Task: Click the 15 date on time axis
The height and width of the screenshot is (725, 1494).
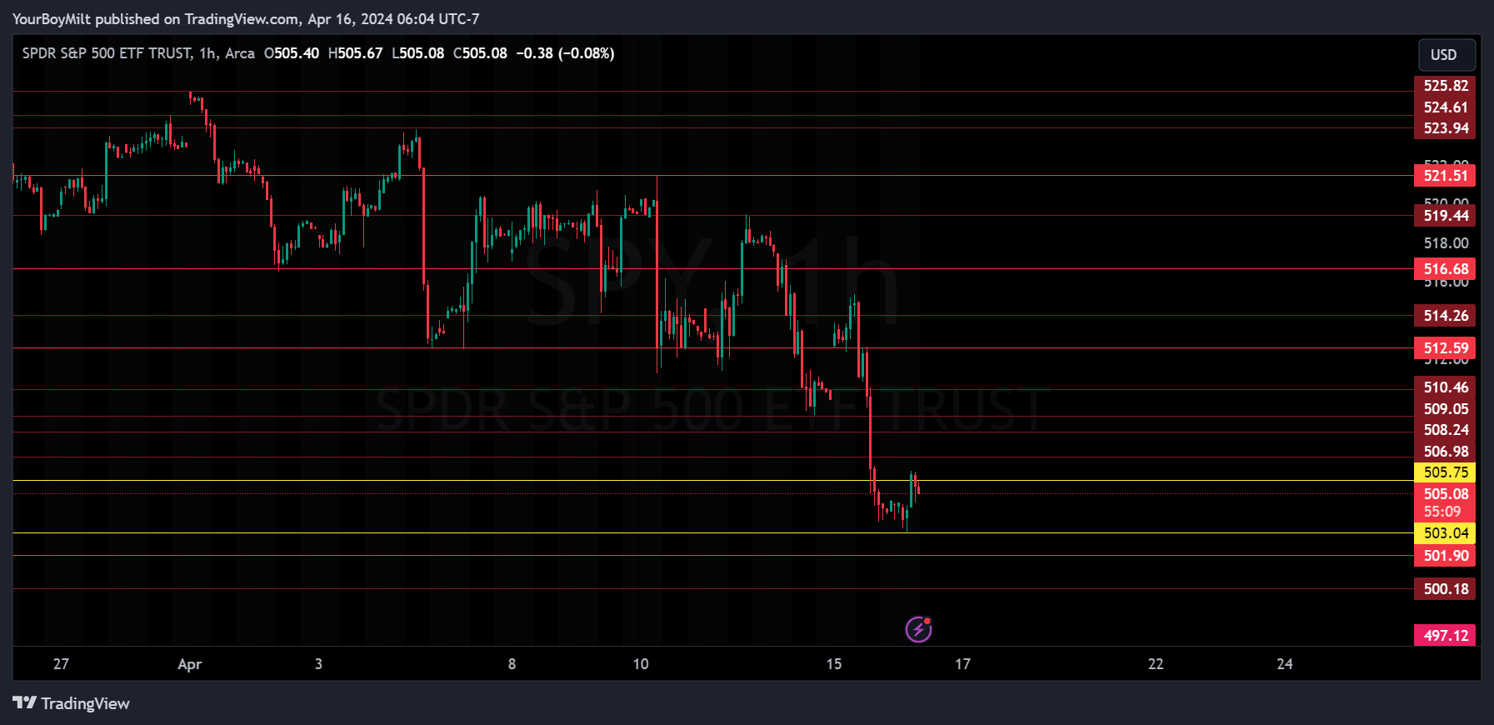Action: pos(833,664)
